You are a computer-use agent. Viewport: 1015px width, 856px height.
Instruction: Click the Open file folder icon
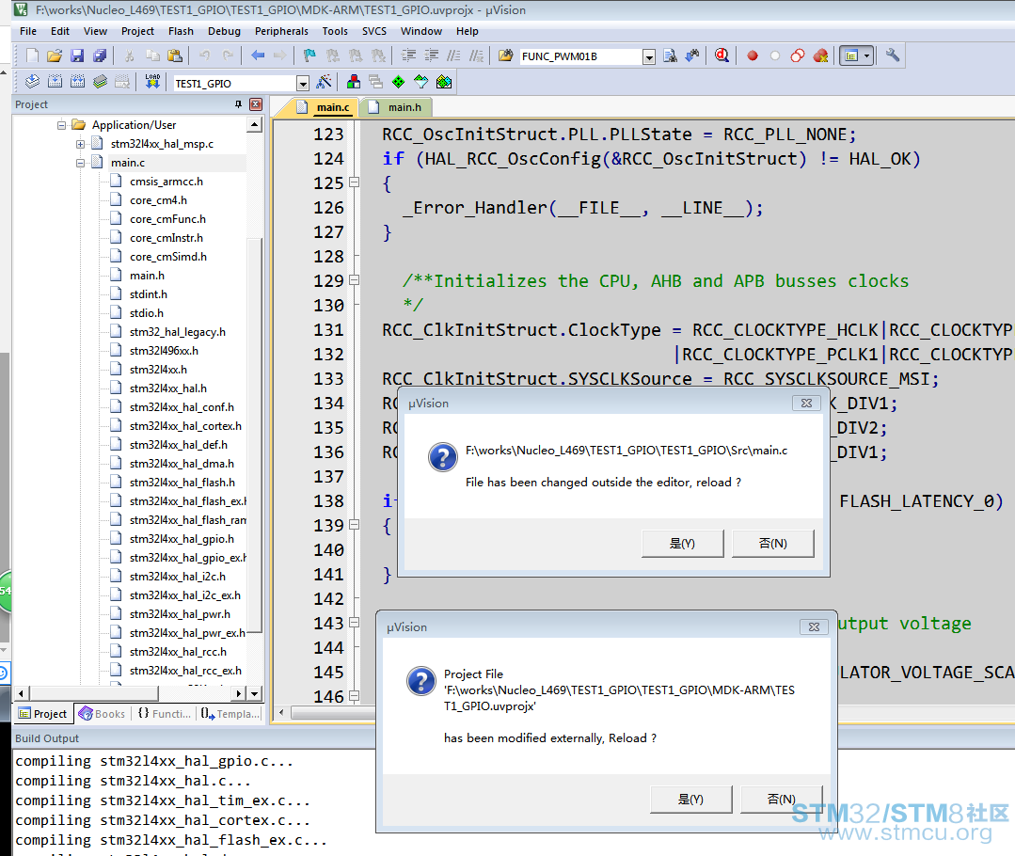coord(55,55)
